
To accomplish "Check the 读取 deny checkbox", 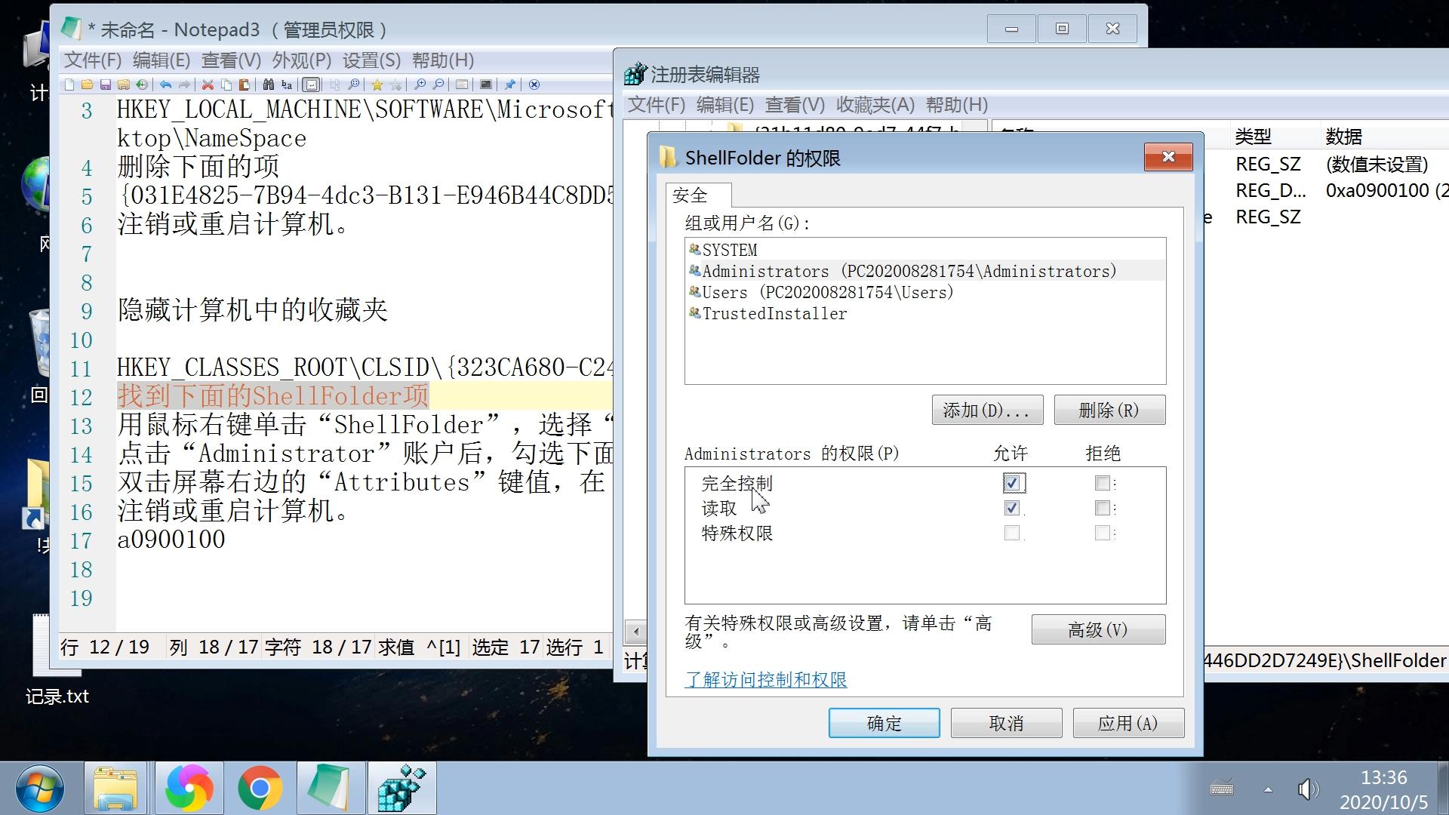I will 1102,508.
